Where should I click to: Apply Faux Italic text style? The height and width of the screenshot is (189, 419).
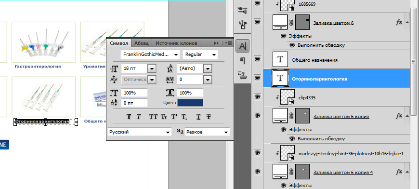pyautogui.click(x=139, y=117)
